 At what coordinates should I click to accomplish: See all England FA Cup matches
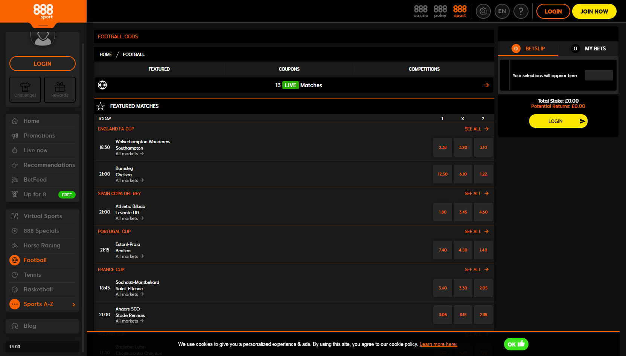[x=477, y=129]
